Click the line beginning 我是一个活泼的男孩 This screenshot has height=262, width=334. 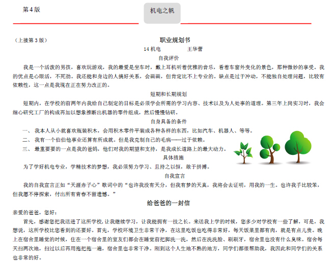coord(174,68)
